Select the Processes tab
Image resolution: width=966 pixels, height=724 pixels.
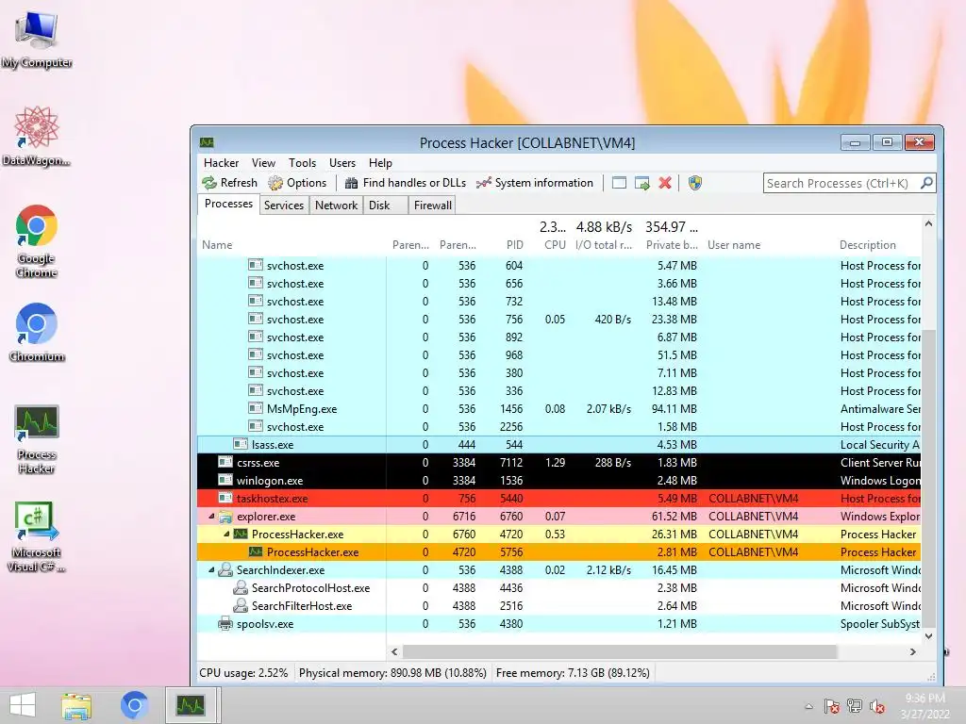[228, 204]
